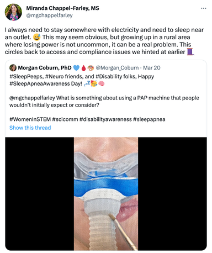Screen dimensions: 212x253
Task: Open the CPAP mask painting image
Action: (x=106, y=194)
